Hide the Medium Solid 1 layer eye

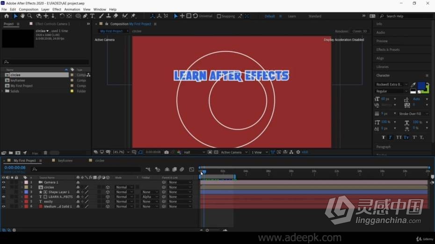pos(3,206)
